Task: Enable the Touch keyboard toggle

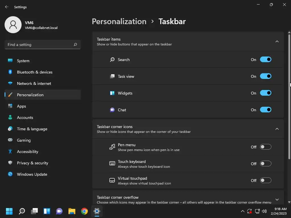Action: click(x=266, y=163)
